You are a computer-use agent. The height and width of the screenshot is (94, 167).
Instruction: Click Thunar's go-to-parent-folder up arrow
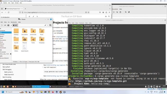click(x=5, y=25)
